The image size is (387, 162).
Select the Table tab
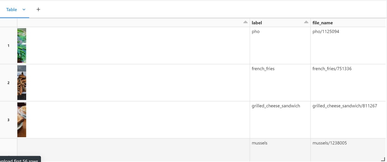[x=12, y=10]
